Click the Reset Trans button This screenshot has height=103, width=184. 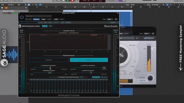[x=104, y=77]
